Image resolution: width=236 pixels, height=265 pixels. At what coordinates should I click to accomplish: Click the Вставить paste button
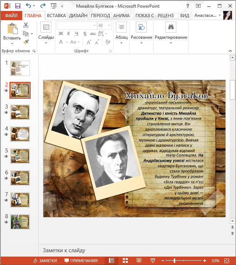(x=12, y=32)
